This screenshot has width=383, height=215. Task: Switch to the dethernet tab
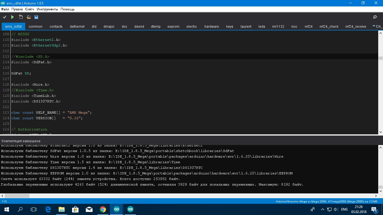pyautogui.click(x=77, y=27)
